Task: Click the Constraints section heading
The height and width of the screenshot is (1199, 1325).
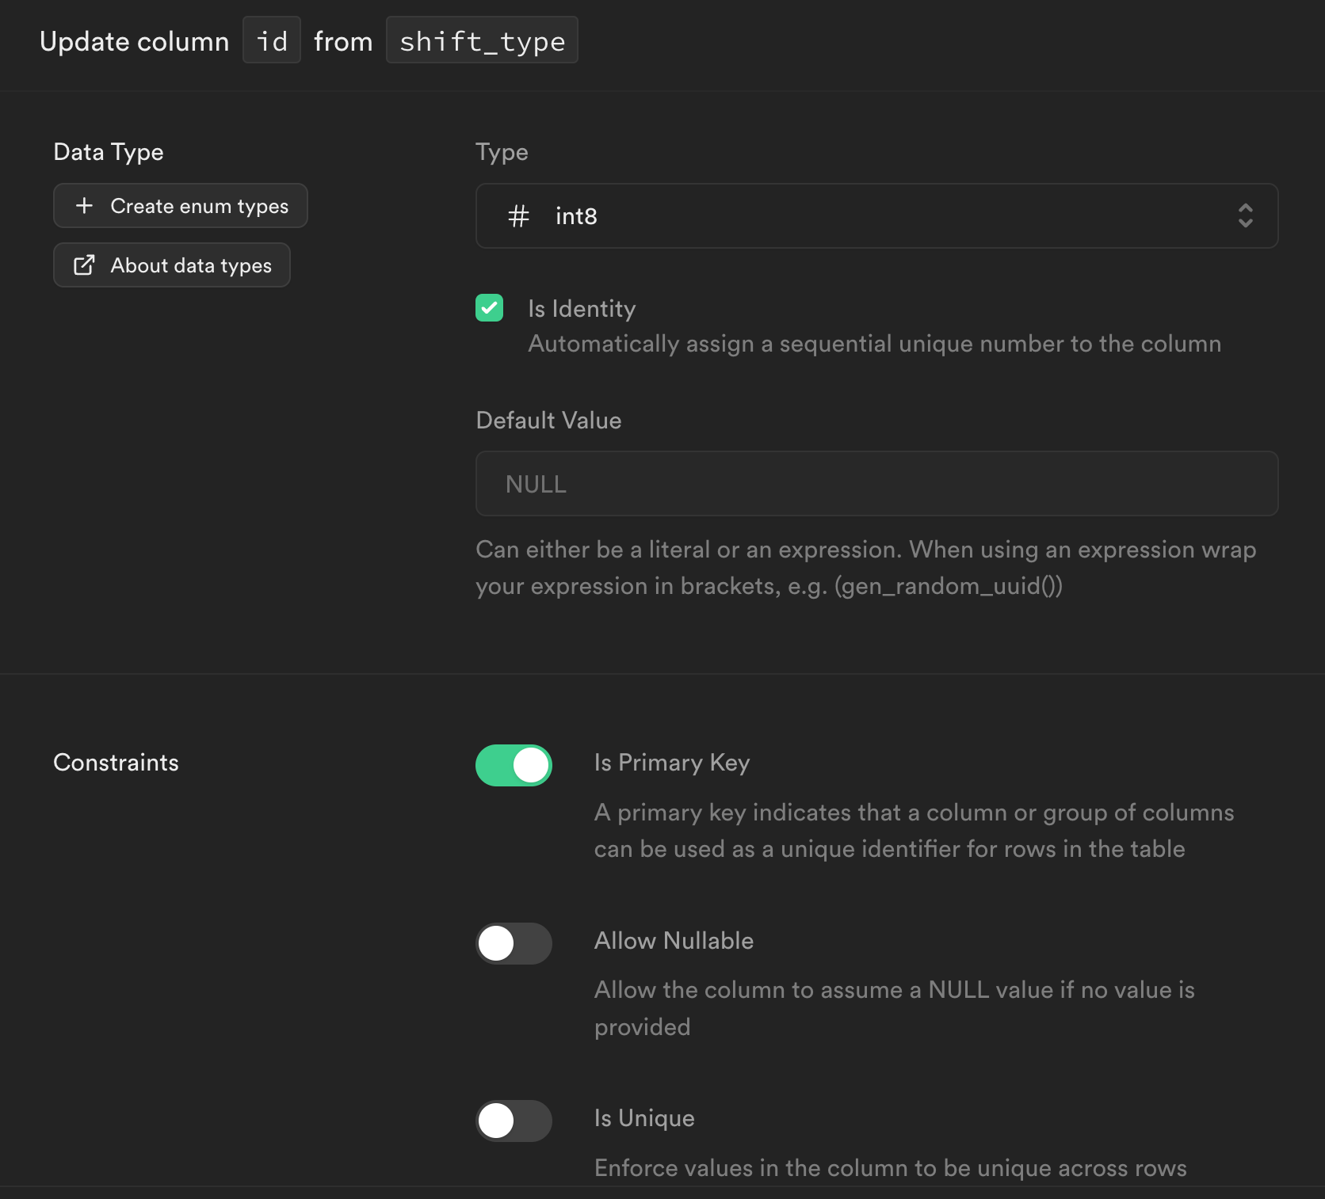Action: click(x=116, y=763)
